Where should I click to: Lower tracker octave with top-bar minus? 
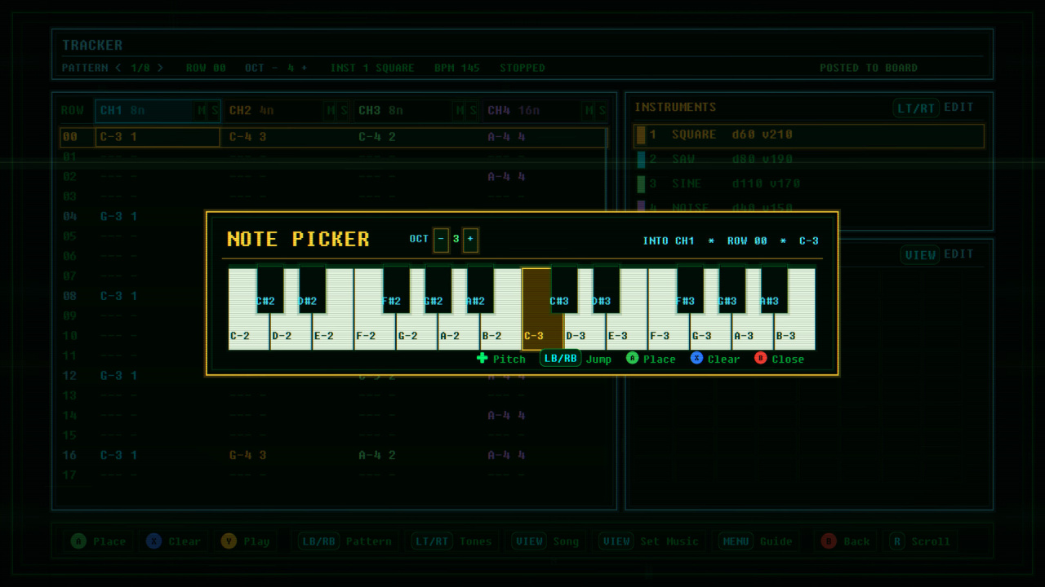point(274,68)
